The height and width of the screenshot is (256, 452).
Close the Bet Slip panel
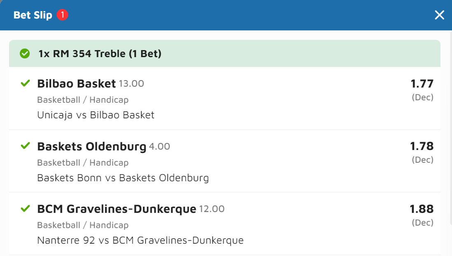coord(439,15)
